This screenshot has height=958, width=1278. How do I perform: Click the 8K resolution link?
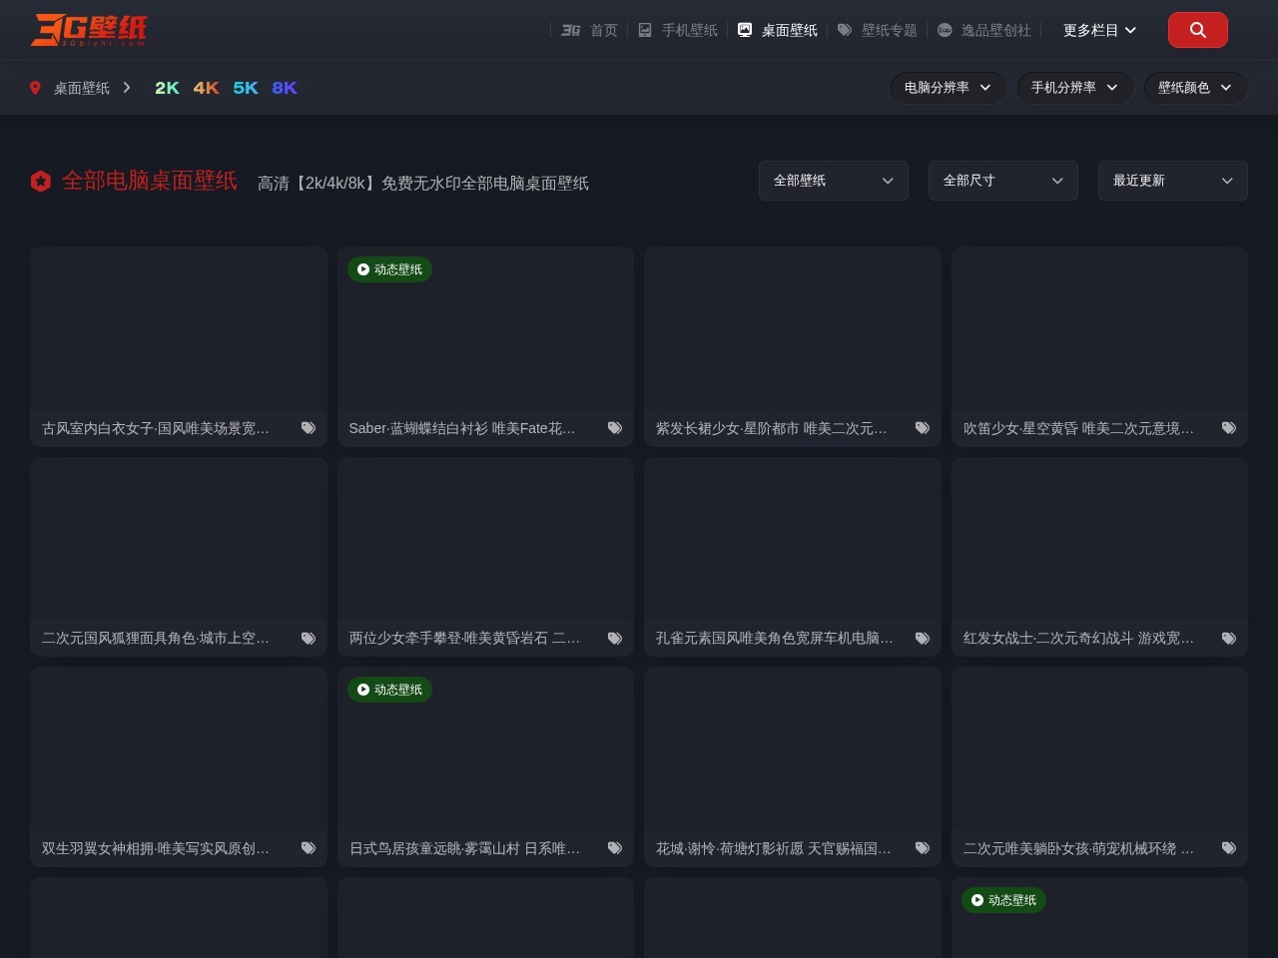click(285, 88)
